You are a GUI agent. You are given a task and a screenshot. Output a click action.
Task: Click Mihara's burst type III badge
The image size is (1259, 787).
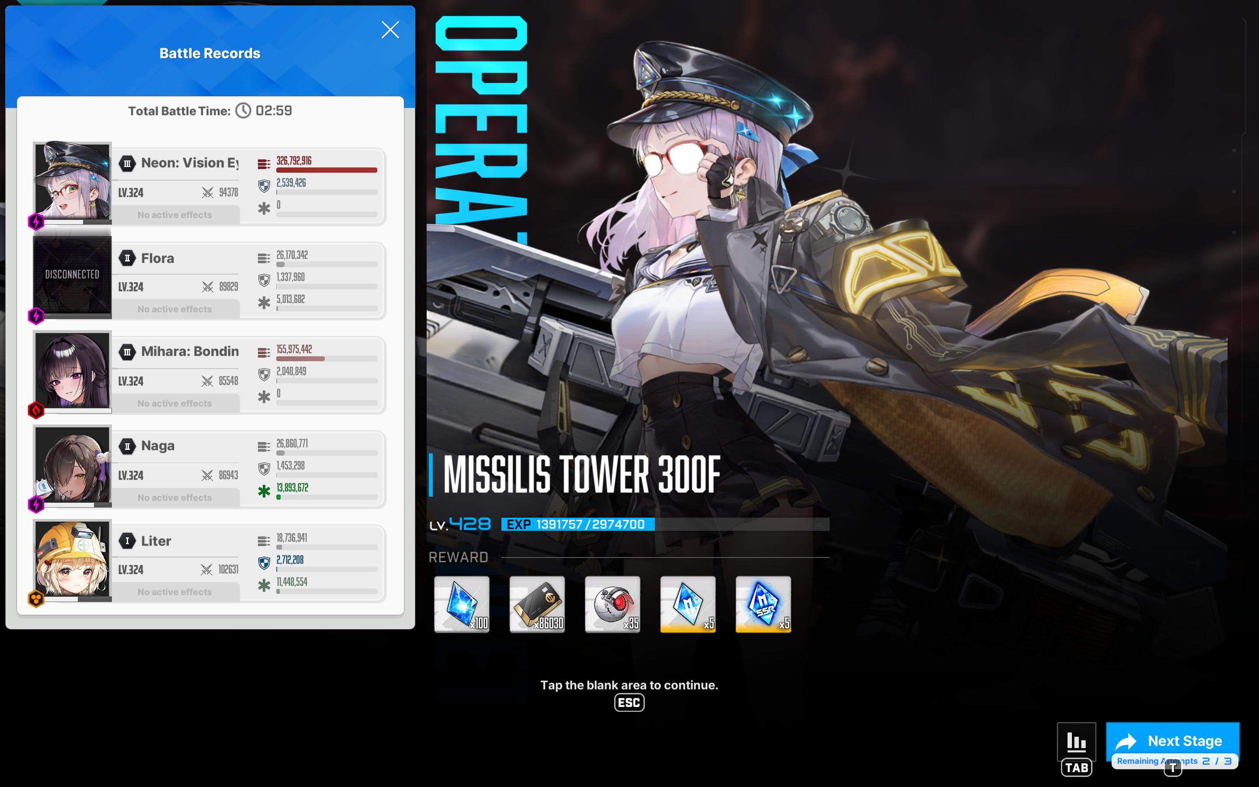coord(127,352)
